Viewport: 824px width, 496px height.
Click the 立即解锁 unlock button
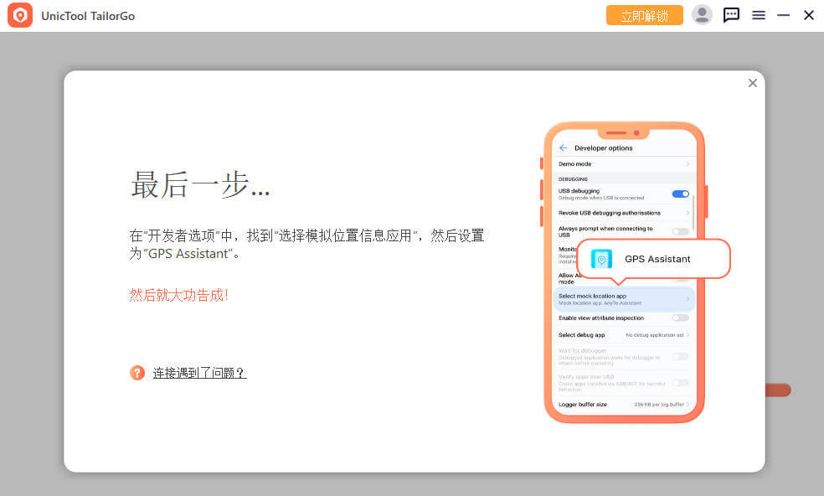[x=644, y=15]
